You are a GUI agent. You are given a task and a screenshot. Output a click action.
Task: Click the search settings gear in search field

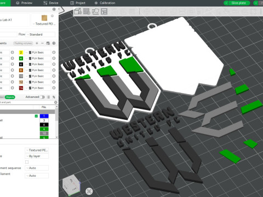point(56,102)
